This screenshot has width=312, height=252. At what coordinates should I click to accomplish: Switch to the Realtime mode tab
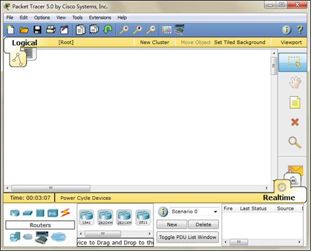tap(279, 197)
